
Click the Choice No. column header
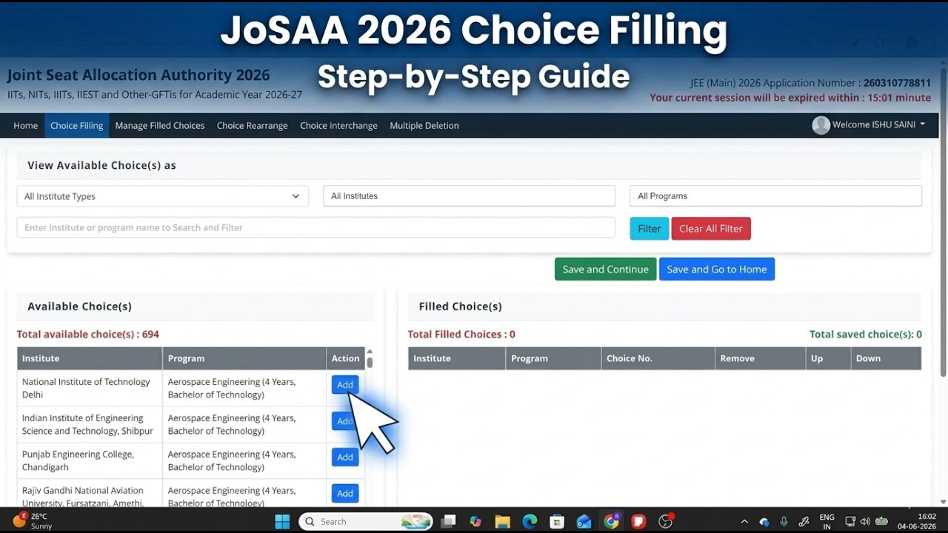[x=658, y=358]
